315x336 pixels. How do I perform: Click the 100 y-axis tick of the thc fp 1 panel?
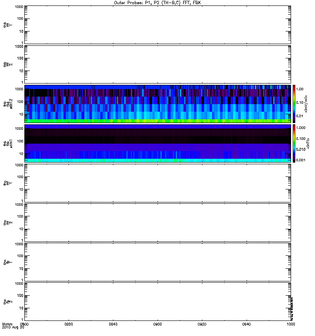[20, 256]
